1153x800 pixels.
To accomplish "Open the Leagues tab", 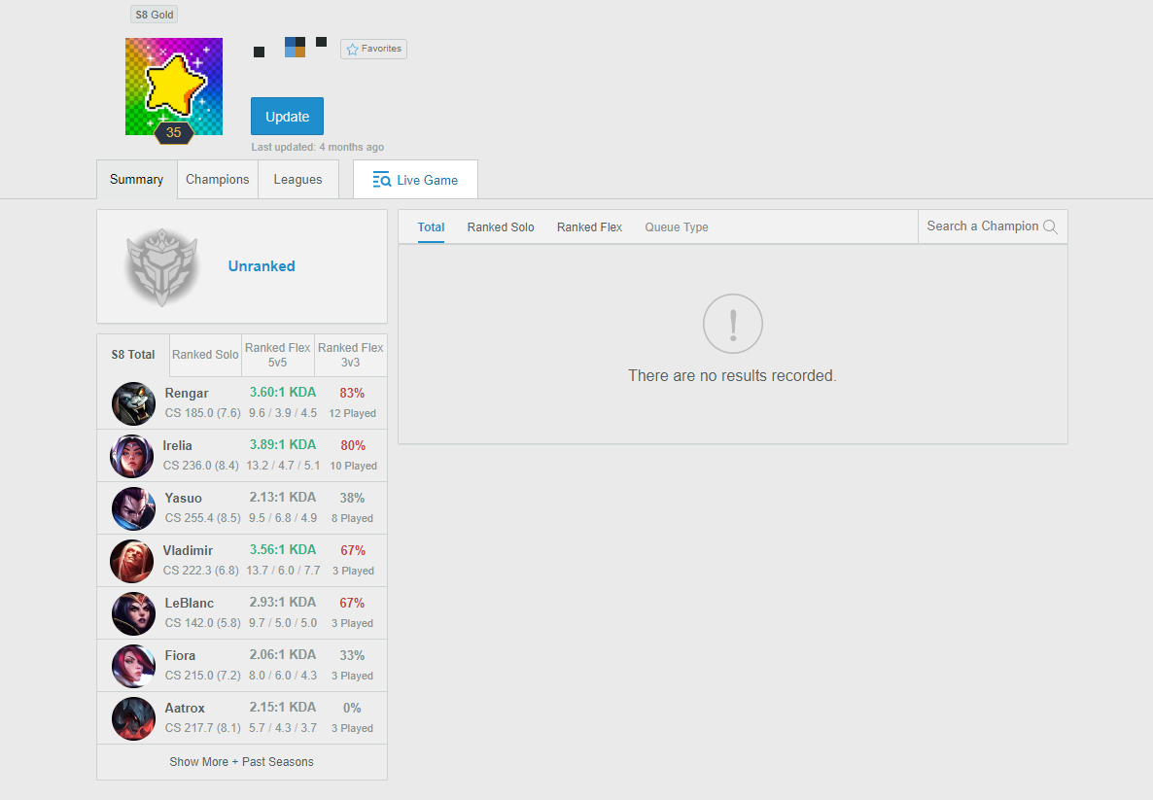I will click(297, 180).
